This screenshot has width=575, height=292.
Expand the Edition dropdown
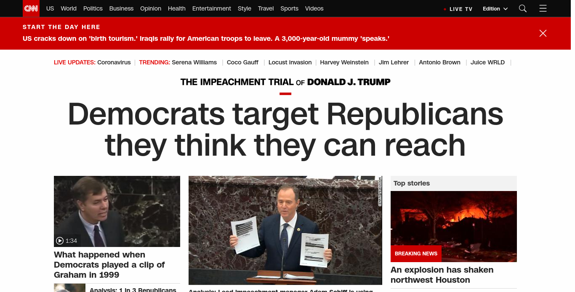495,9
